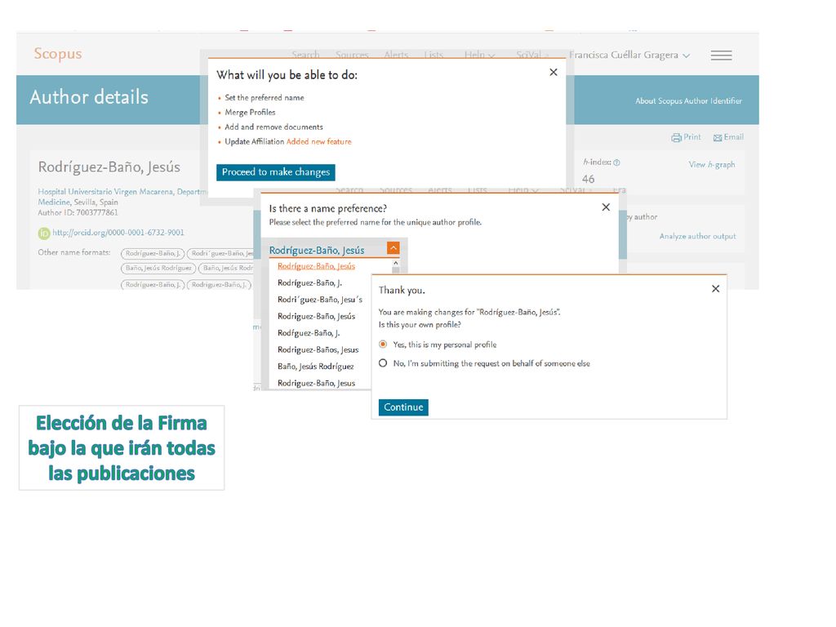Click the Email envelope icon
Viewport: 836px width, 627px height.
(x=718, y=137)
